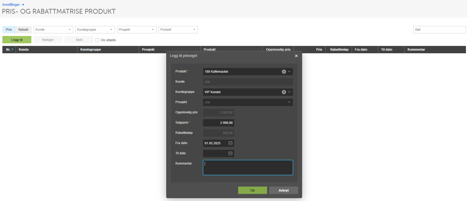Go back to Innstillinger link

[x=11, y=5]
